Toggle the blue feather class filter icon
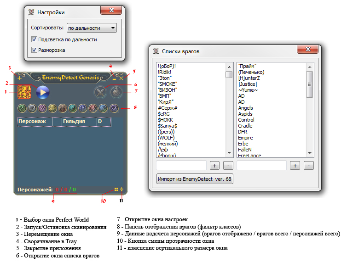The height and width of the screenshot is (268, 347). [x=103, y=108]
